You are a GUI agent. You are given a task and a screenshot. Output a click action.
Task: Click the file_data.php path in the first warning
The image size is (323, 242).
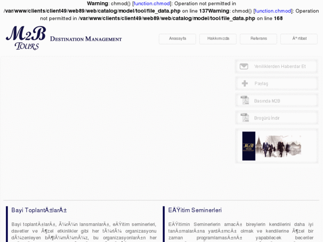(x=92, y=11)
